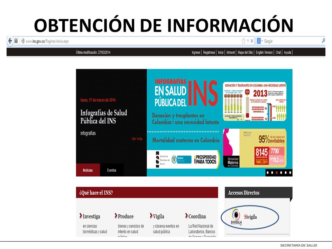Open Mapa del Sitio link
The image size is (332, 249).
[245, 53]
